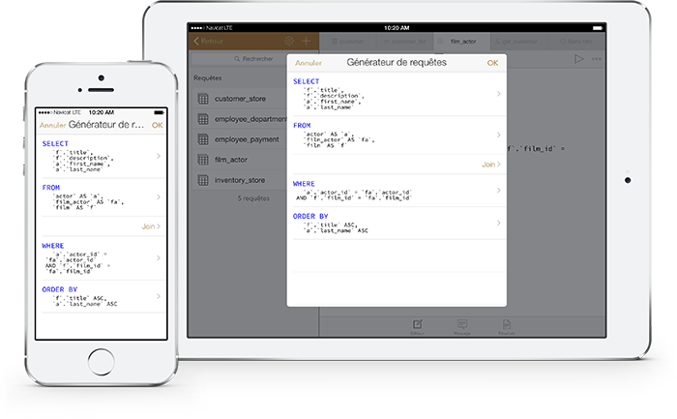This screenshot has width=677, height=419.
Task: Tap Annuler in the iPad query builder
Action: [x=309, y=63]
